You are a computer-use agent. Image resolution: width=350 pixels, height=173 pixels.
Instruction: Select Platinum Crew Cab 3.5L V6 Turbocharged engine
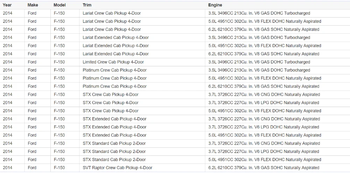coord(259,70)
